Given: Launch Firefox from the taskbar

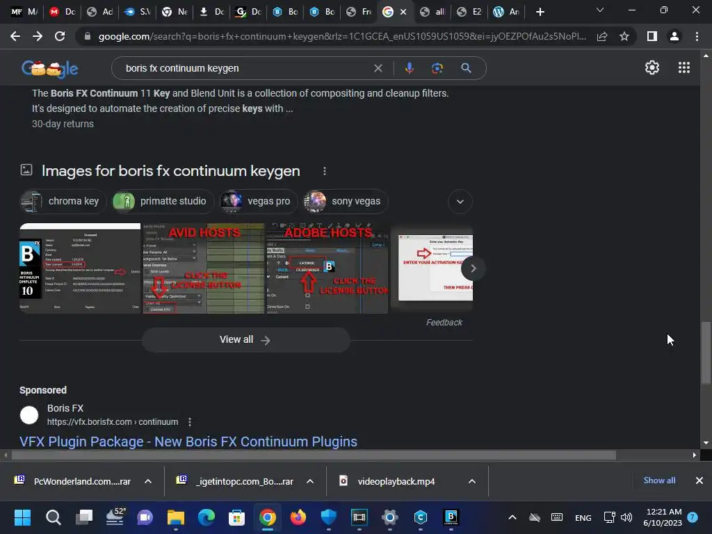Looking at the screenshot, I should click(x=298, y=517).
